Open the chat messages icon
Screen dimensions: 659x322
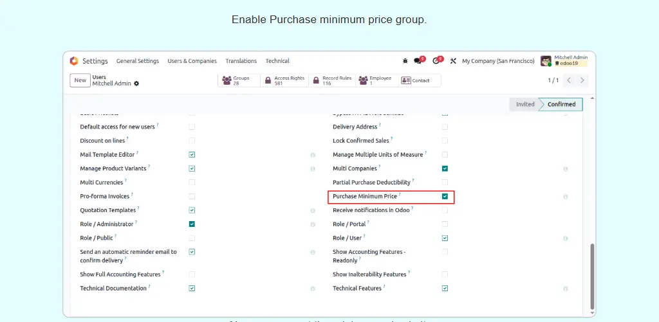click(419, 61)
